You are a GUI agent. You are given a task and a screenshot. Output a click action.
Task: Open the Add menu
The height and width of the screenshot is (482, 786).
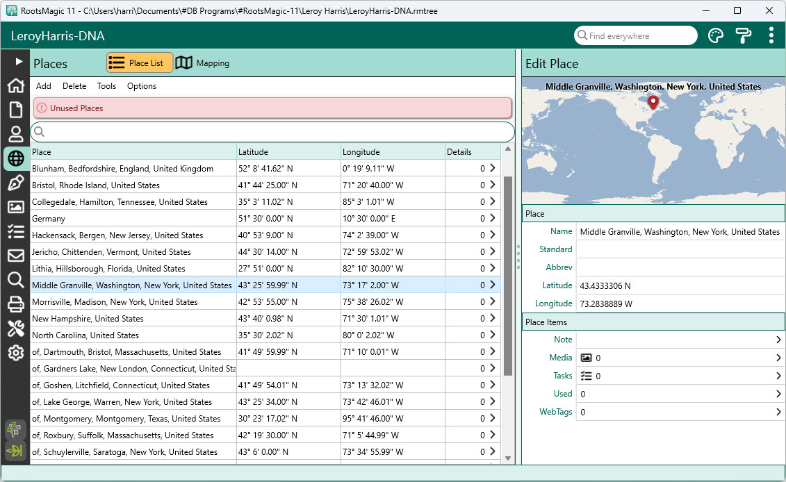coord(44,86)
